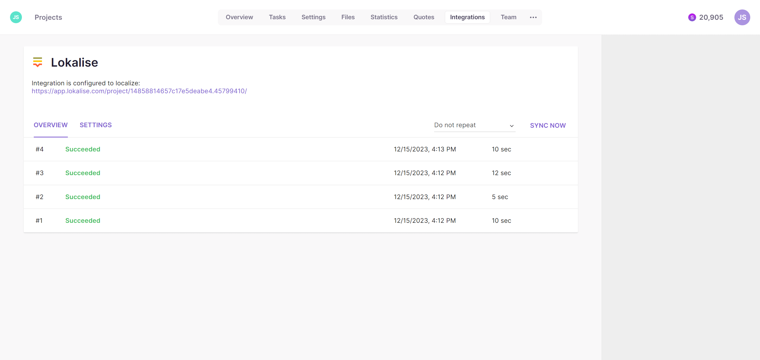
Task: Open the Team tab
Action: point(508,17)
